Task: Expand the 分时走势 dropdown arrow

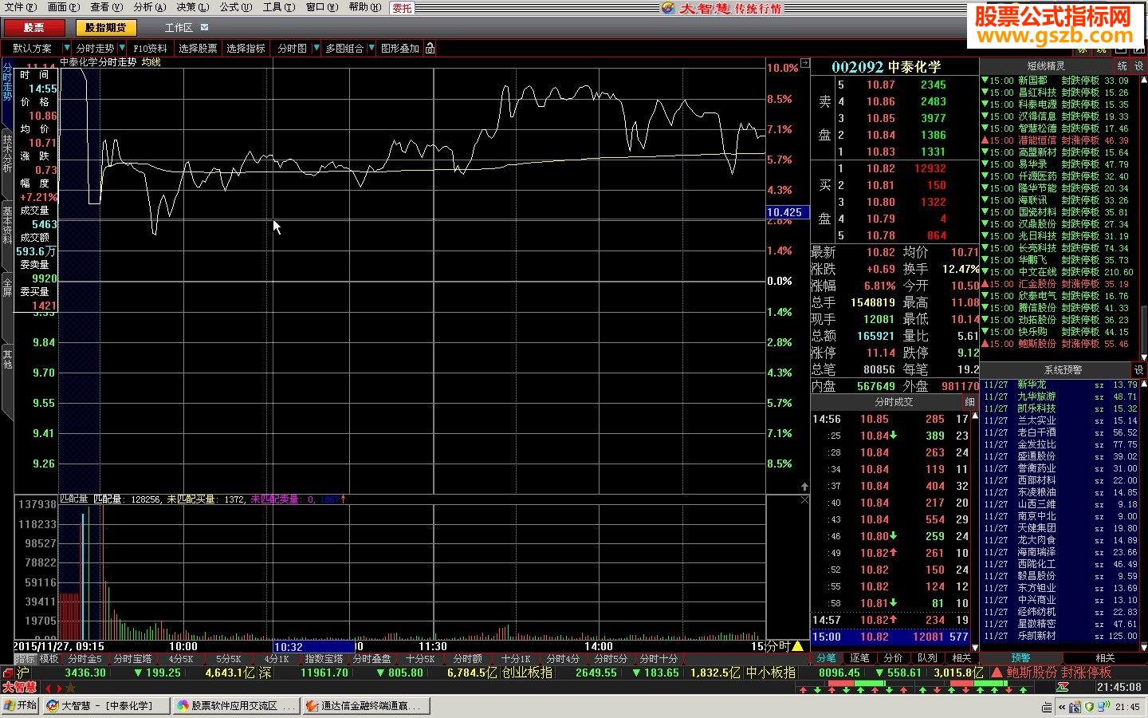Action: 122,49
